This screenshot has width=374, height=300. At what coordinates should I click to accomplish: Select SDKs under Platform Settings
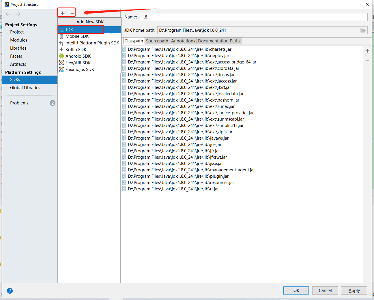[x=30, y=80]
